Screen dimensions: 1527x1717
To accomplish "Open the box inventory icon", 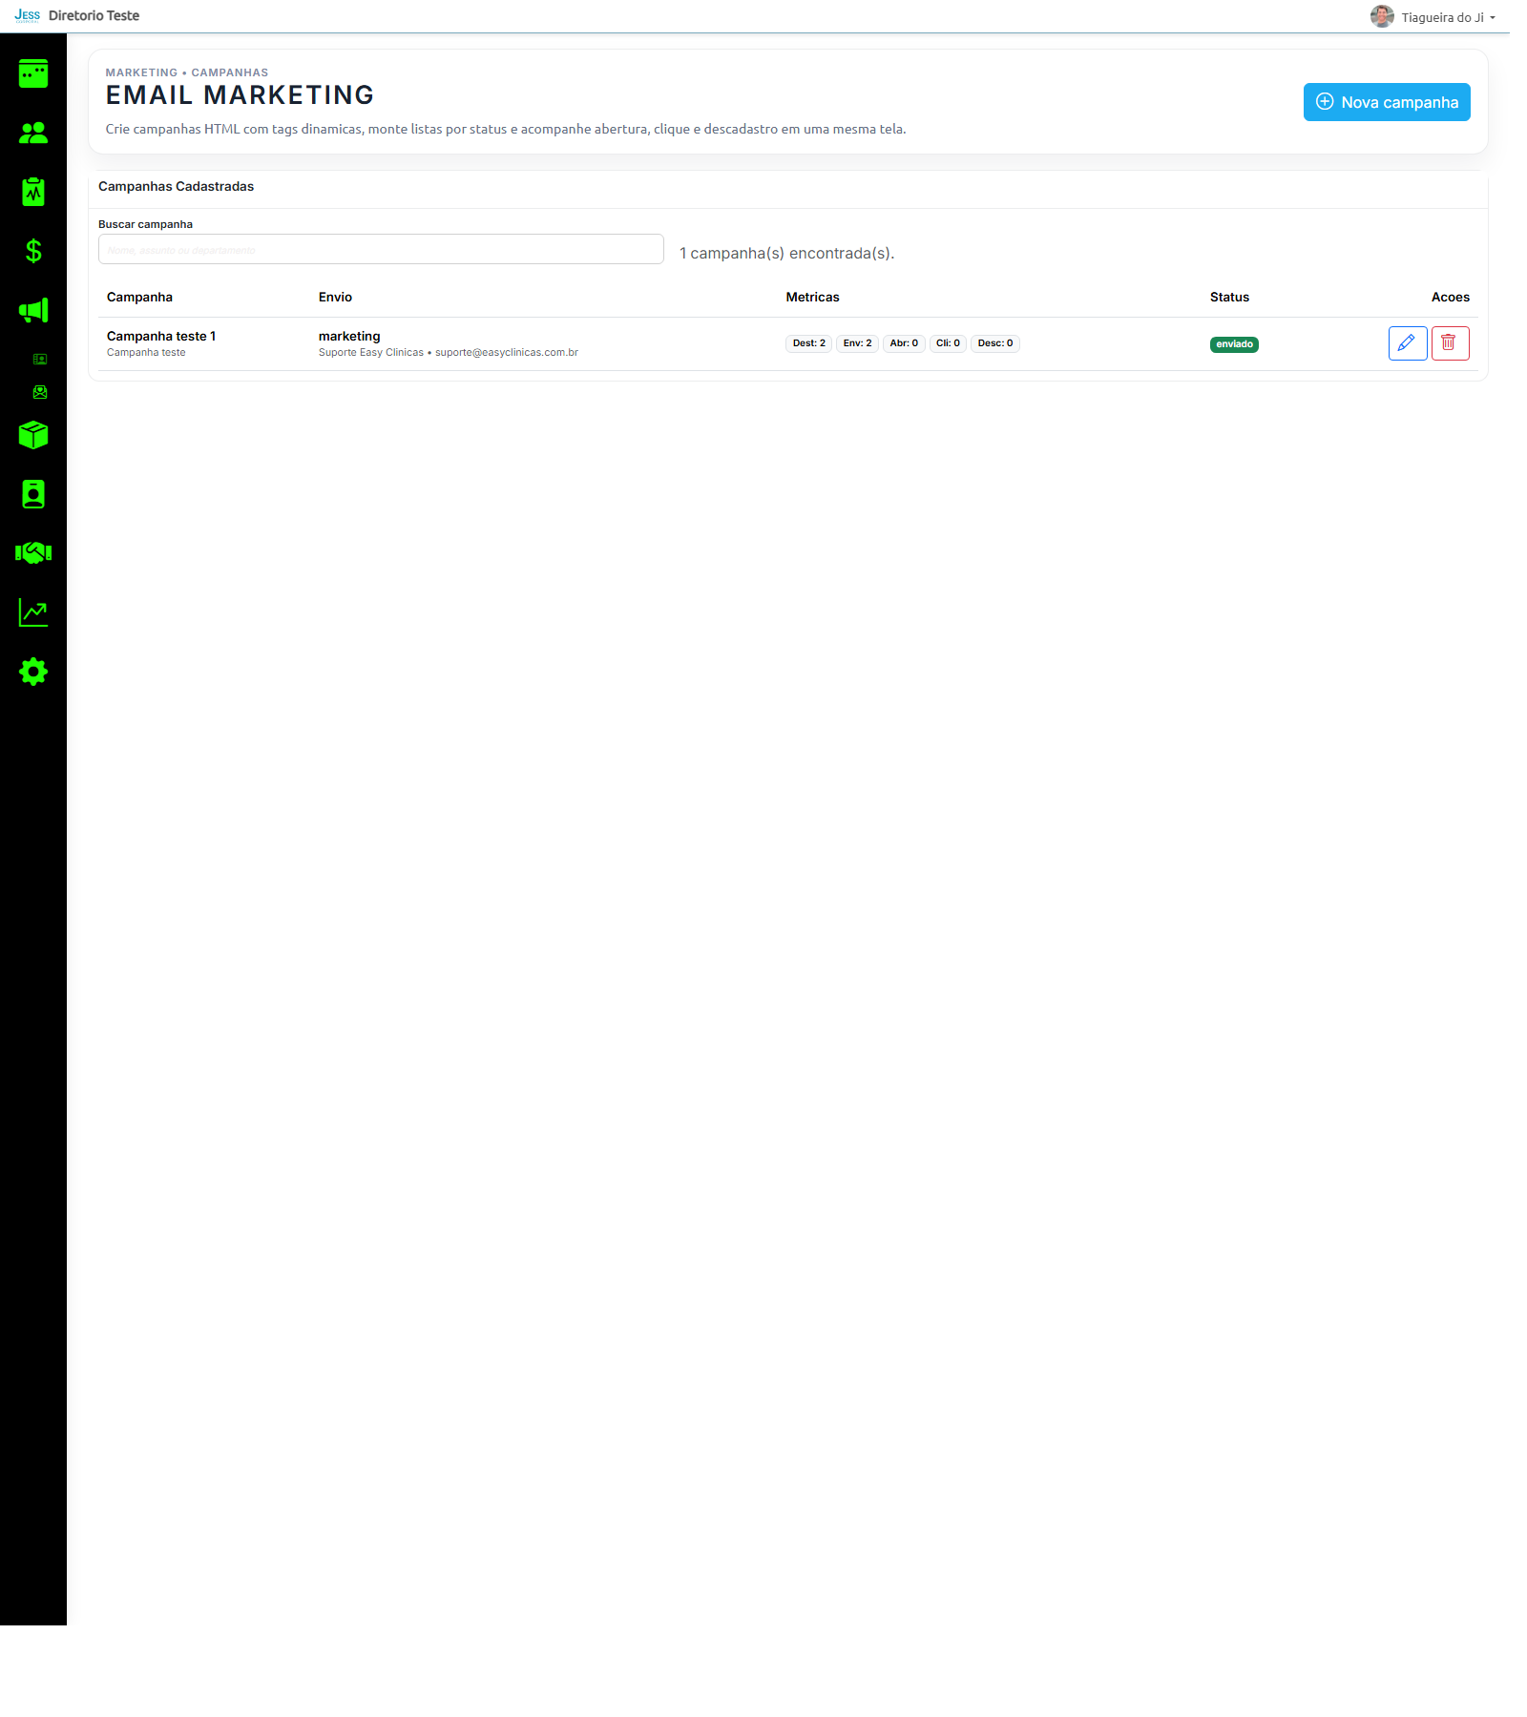I will 33,436.
